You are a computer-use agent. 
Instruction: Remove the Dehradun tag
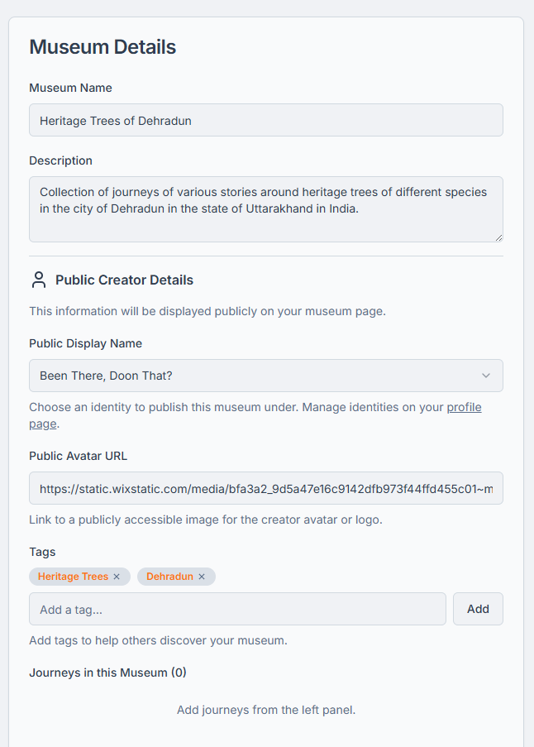click(x=202, y=577)
